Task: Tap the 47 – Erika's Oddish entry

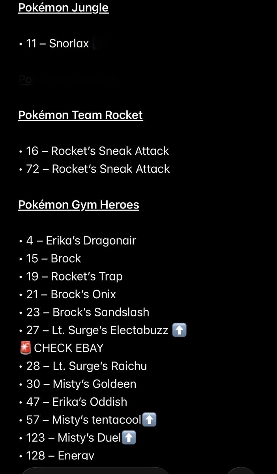Action: pyautogui.click(x=77, y=402)
